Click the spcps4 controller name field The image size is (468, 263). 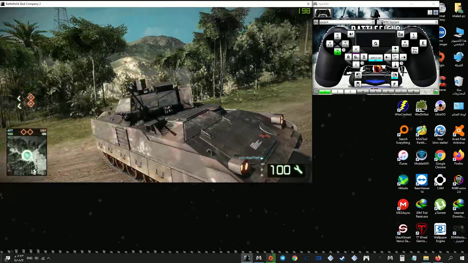tap(347, 22)
